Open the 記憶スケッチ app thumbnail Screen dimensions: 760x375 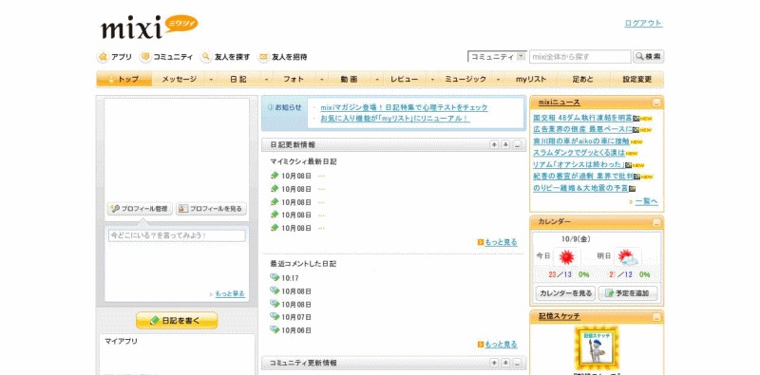[597, 349]
